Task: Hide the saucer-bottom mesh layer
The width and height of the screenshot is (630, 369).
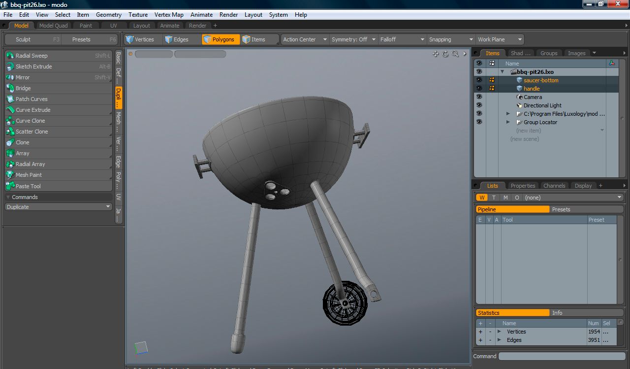Action: pos(479,80)
